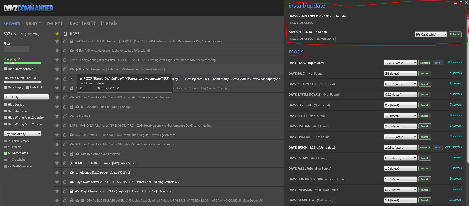
Task: Check the Hide Full option
Action: coord(27,87)
